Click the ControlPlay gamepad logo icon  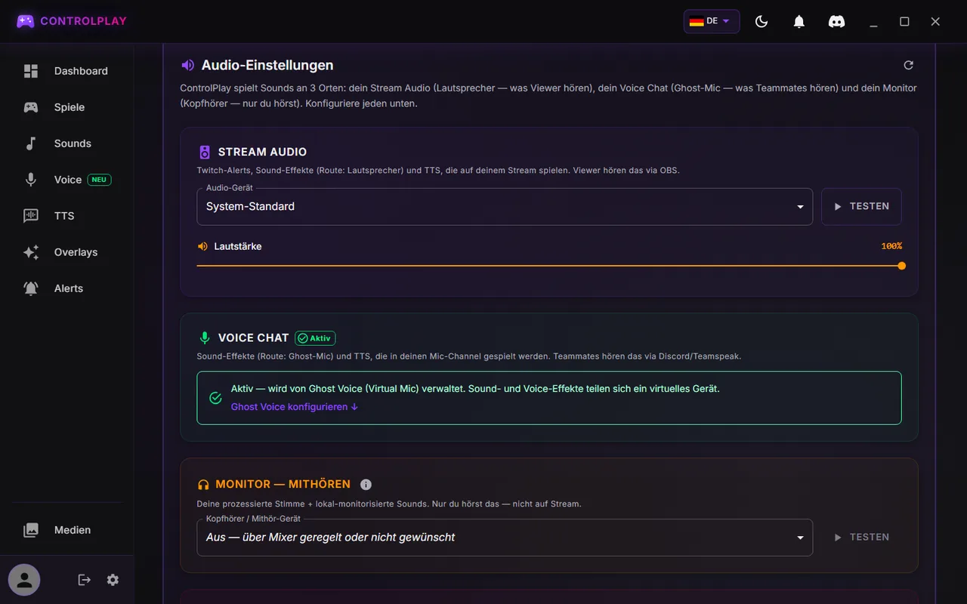[26, 21]
